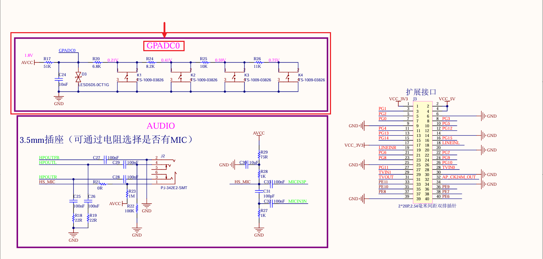Select the 8.2K resistor value
The width and height of the screenshot is (543, 259).
(150, 66)
